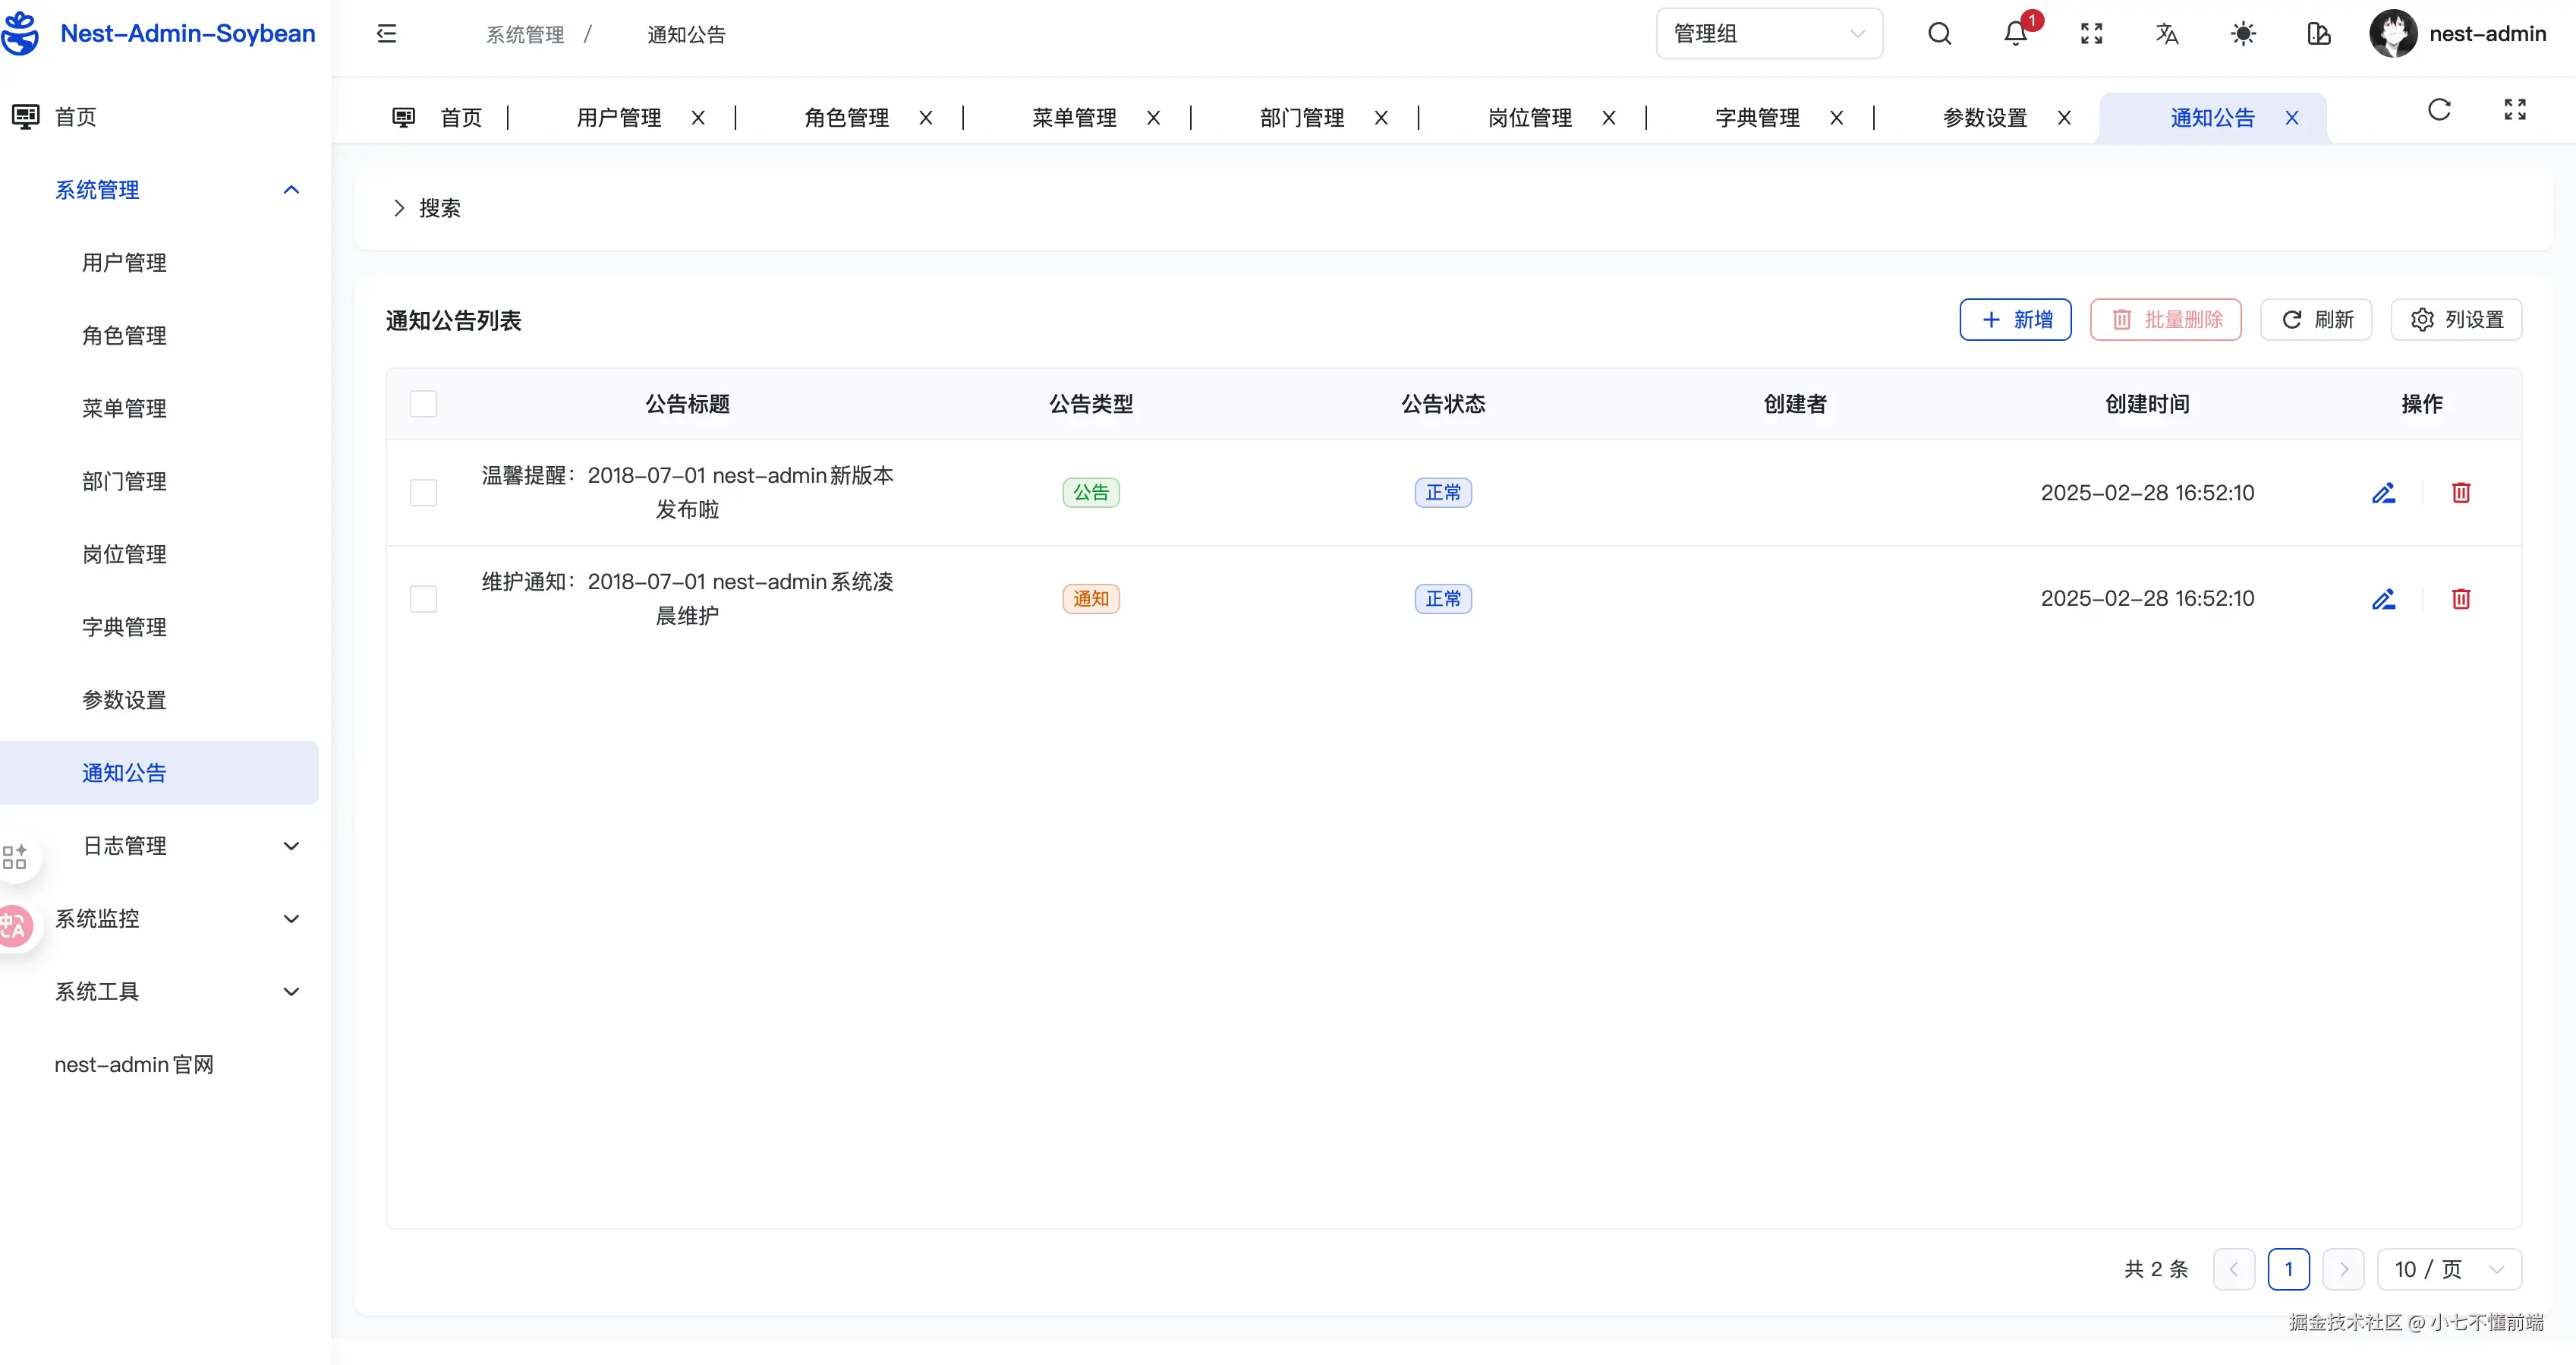Select the 温馨提醒 row checkbox
The height and width of the screenshot is (1365, 2576).
423,493
